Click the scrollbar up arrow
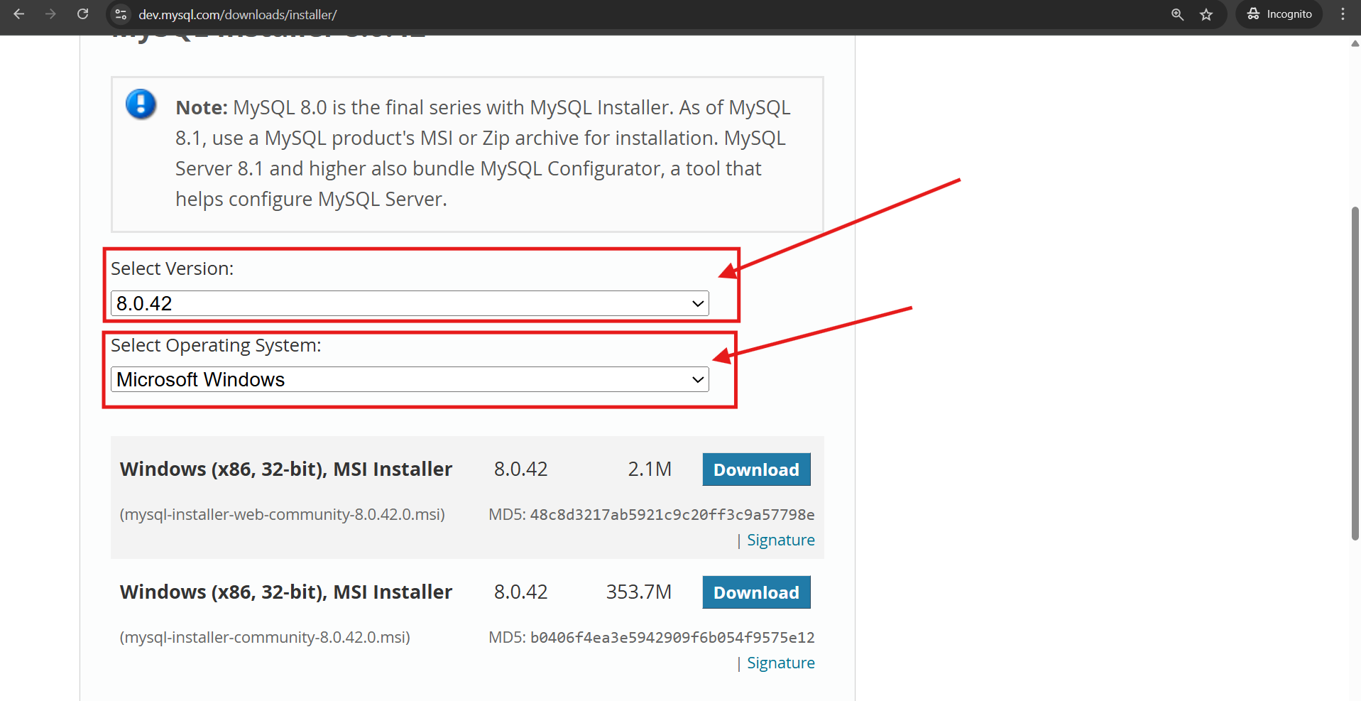This screenshot has height=701, width=1361. 1355,43
